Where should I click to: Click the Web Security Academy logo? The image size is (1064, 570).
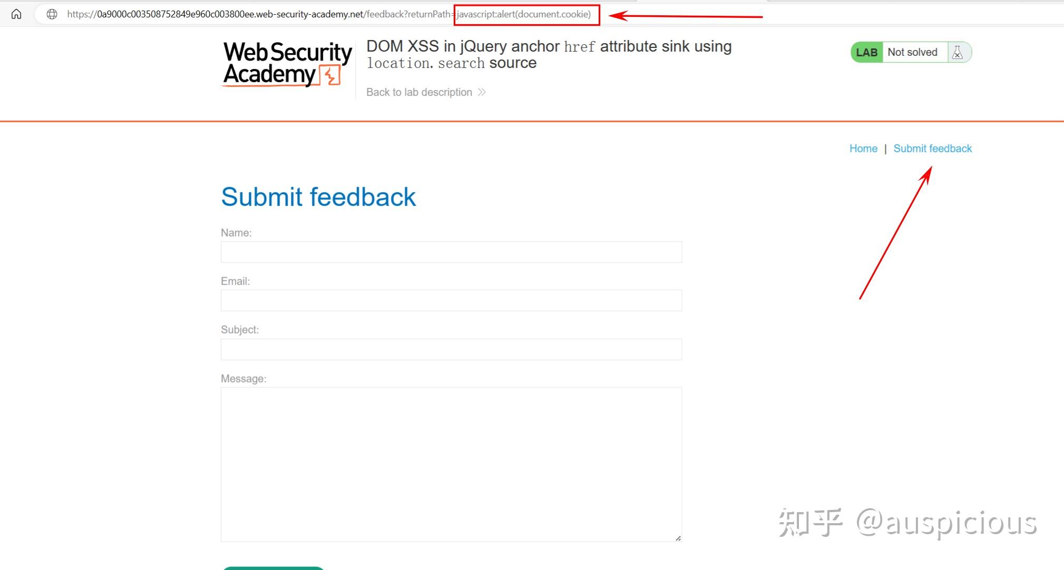tap(286, 63)
